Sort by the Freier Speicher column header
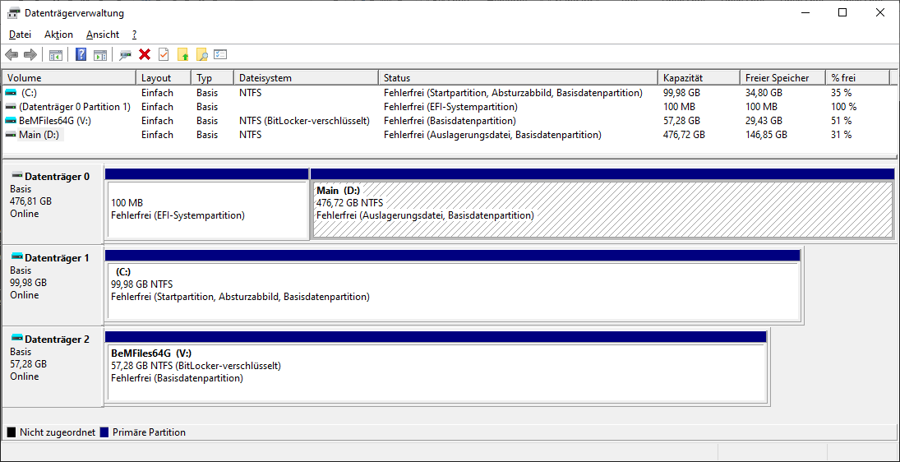The width and height of the screenshot is (900, 462). pyautogui.click(x=783, y=78)
